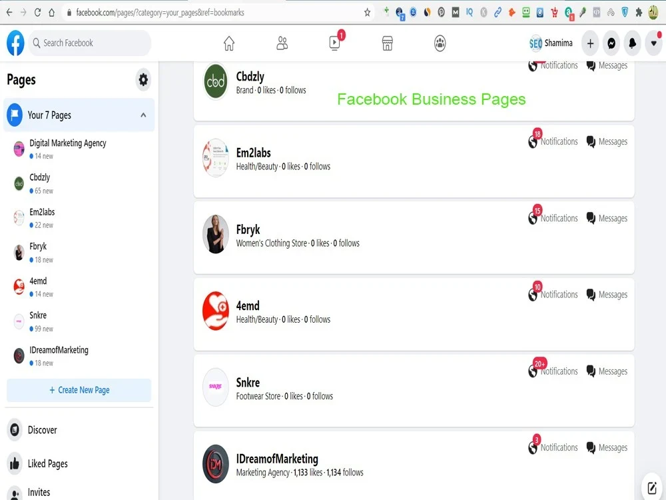Open Em2labs page title link

point(254,153)
